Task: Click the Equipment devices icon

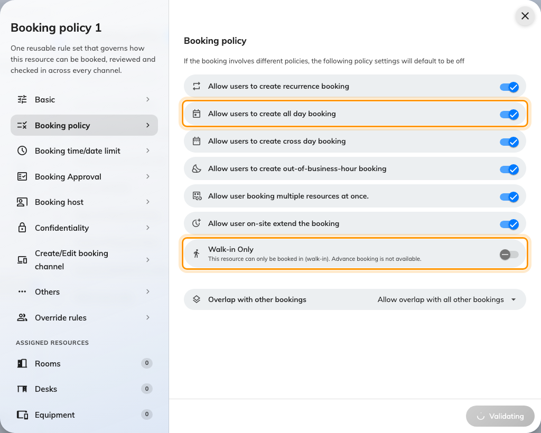Action: pyautogui.click(x=22, y=415)
